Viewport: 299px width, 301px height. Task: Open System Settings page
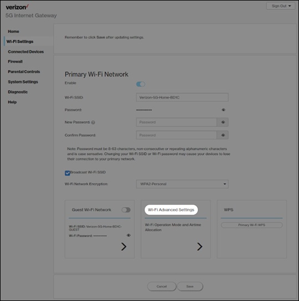(x=23, y=82)
